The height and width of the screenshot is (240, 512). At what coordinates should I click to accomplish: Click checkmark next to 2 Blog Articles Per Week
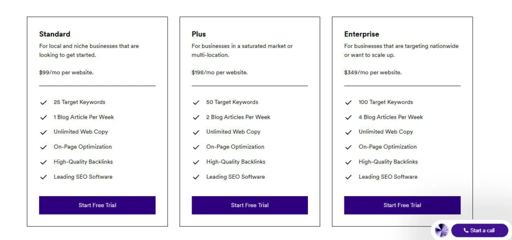[196, 117]
